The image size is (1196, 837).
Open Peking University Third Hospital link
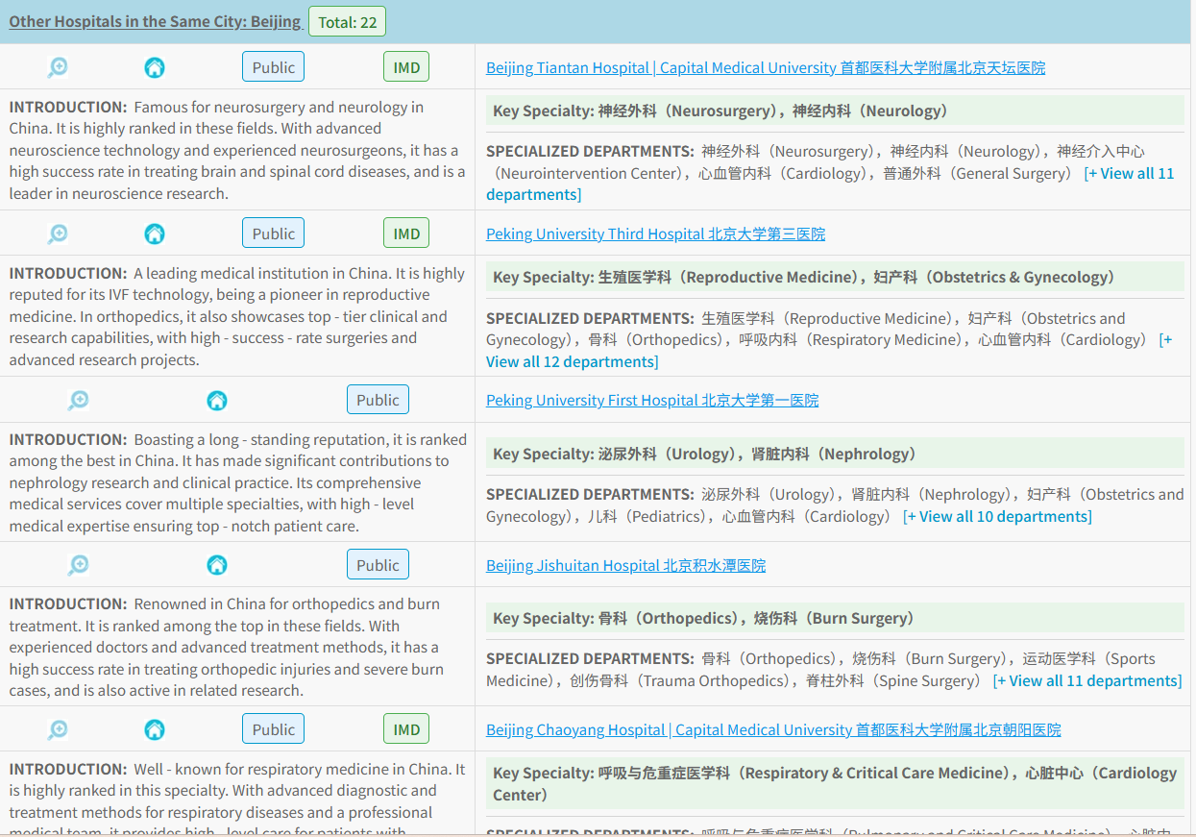click(655, 234)
